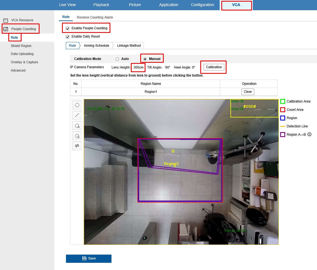
Task: Click the Operation column header
Action: (x=249, y=84)
